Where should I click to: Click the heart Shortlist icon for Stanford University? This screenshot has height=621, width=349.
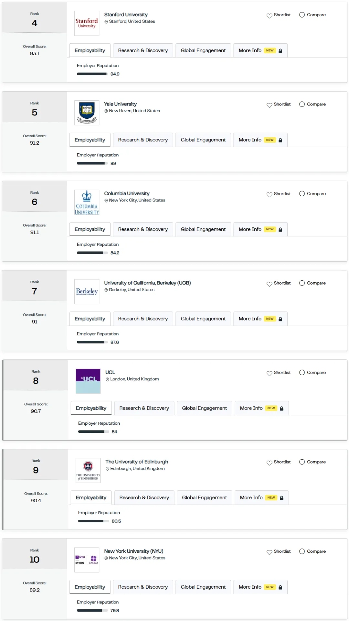(x=269, y=16)
